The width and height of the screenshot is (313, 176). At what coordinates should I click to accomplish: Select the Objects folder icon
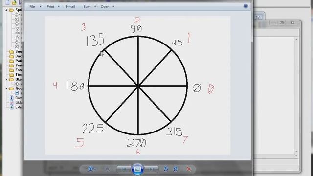(x=11, y=79)
